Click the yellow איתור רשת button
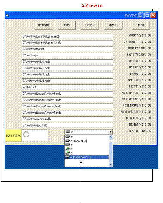The image size is (163, 203). [x=13, y=135]
